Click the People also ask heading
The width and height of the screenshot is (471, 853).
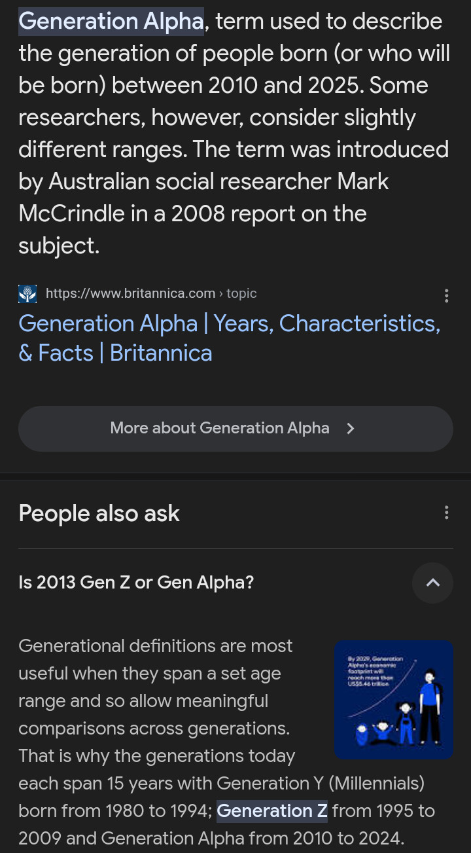click(99, 513)
